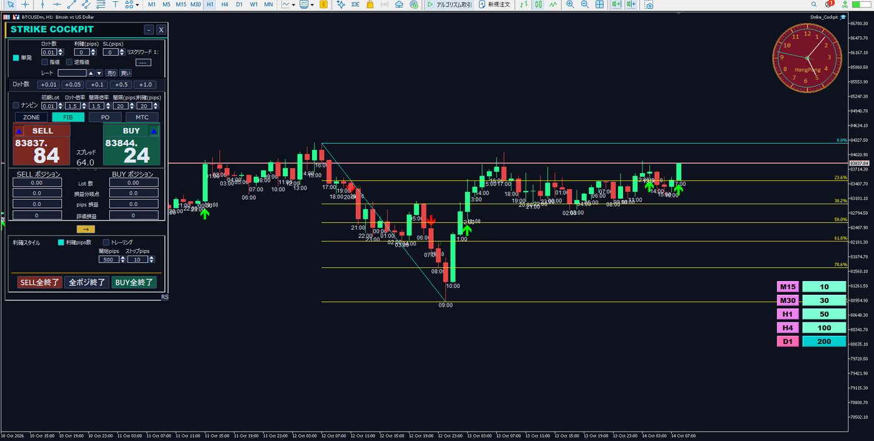
Task: Switch chart to line chart display
Action: (x=552, y=4)
